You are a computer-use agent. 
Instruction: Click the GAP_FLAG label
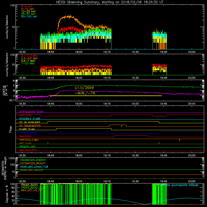[25, 115]
